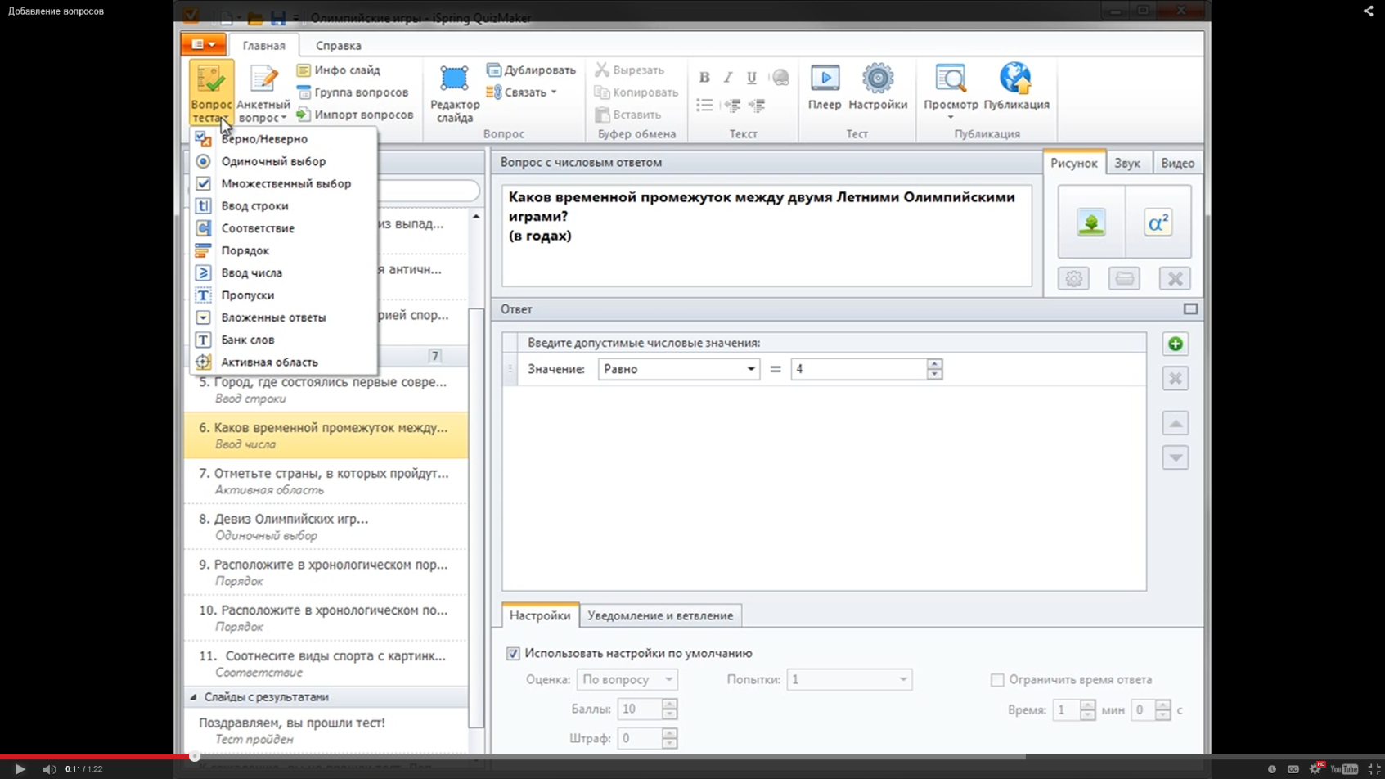Image resolution: width=1385 pixels, height=779 pixels.
Task: Click the move answer up arrow
Action: point(1176,423)
